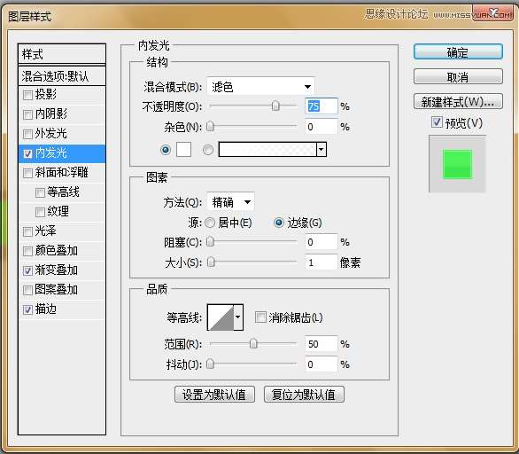
Task: Click the 范围 value field showing 50
Action: click(x=321, y=344)
